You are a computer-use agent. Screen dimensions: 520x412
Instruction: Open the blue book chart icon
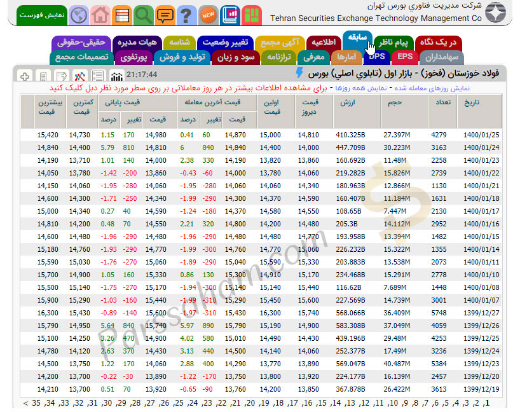[x=230, y=15]
